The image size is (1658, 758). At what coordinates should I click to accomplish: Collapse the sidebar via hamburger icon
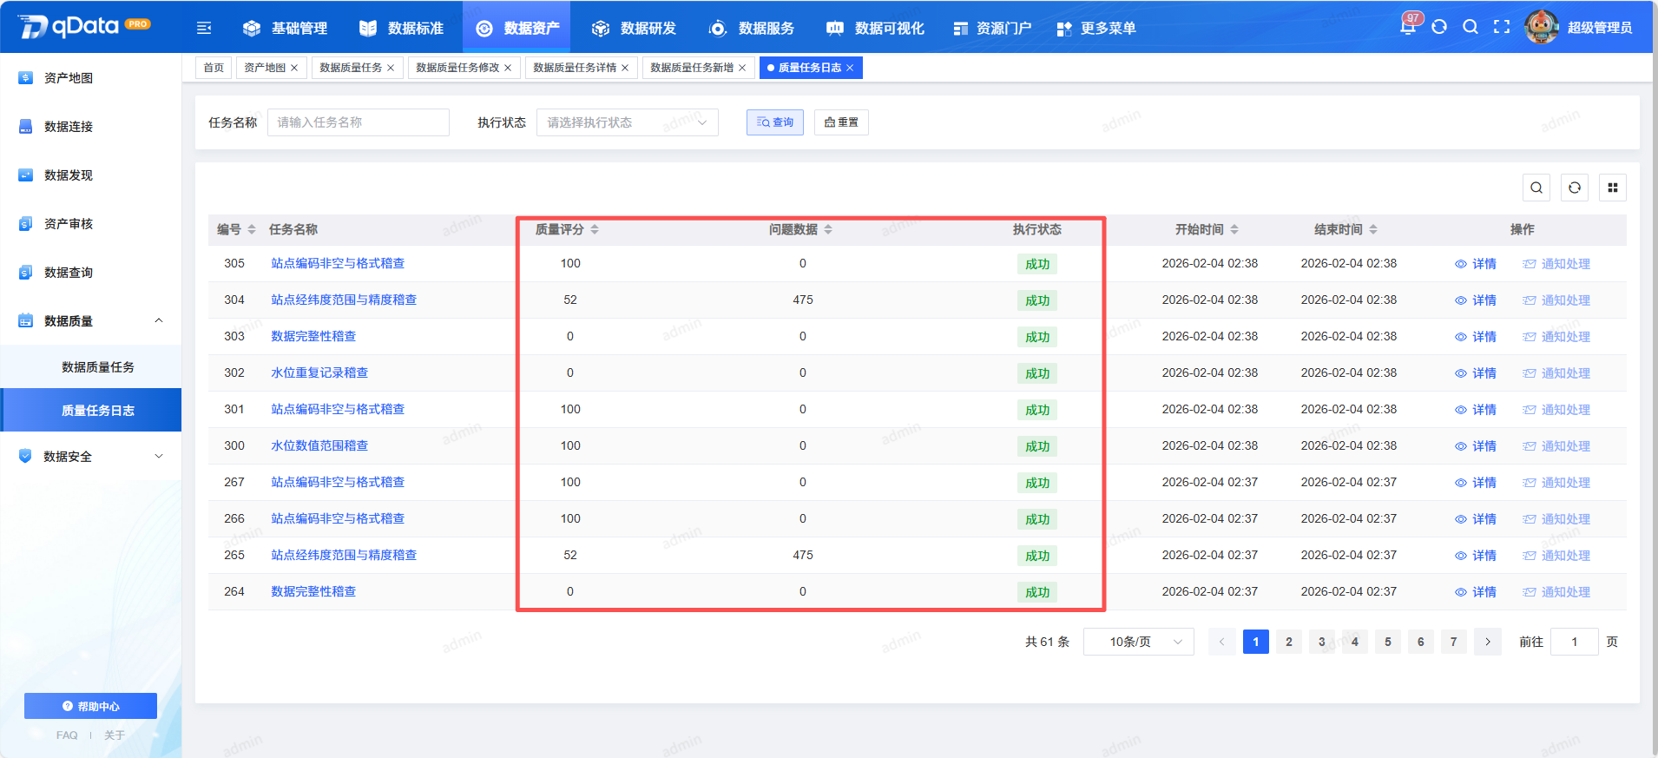pos(204,29)
